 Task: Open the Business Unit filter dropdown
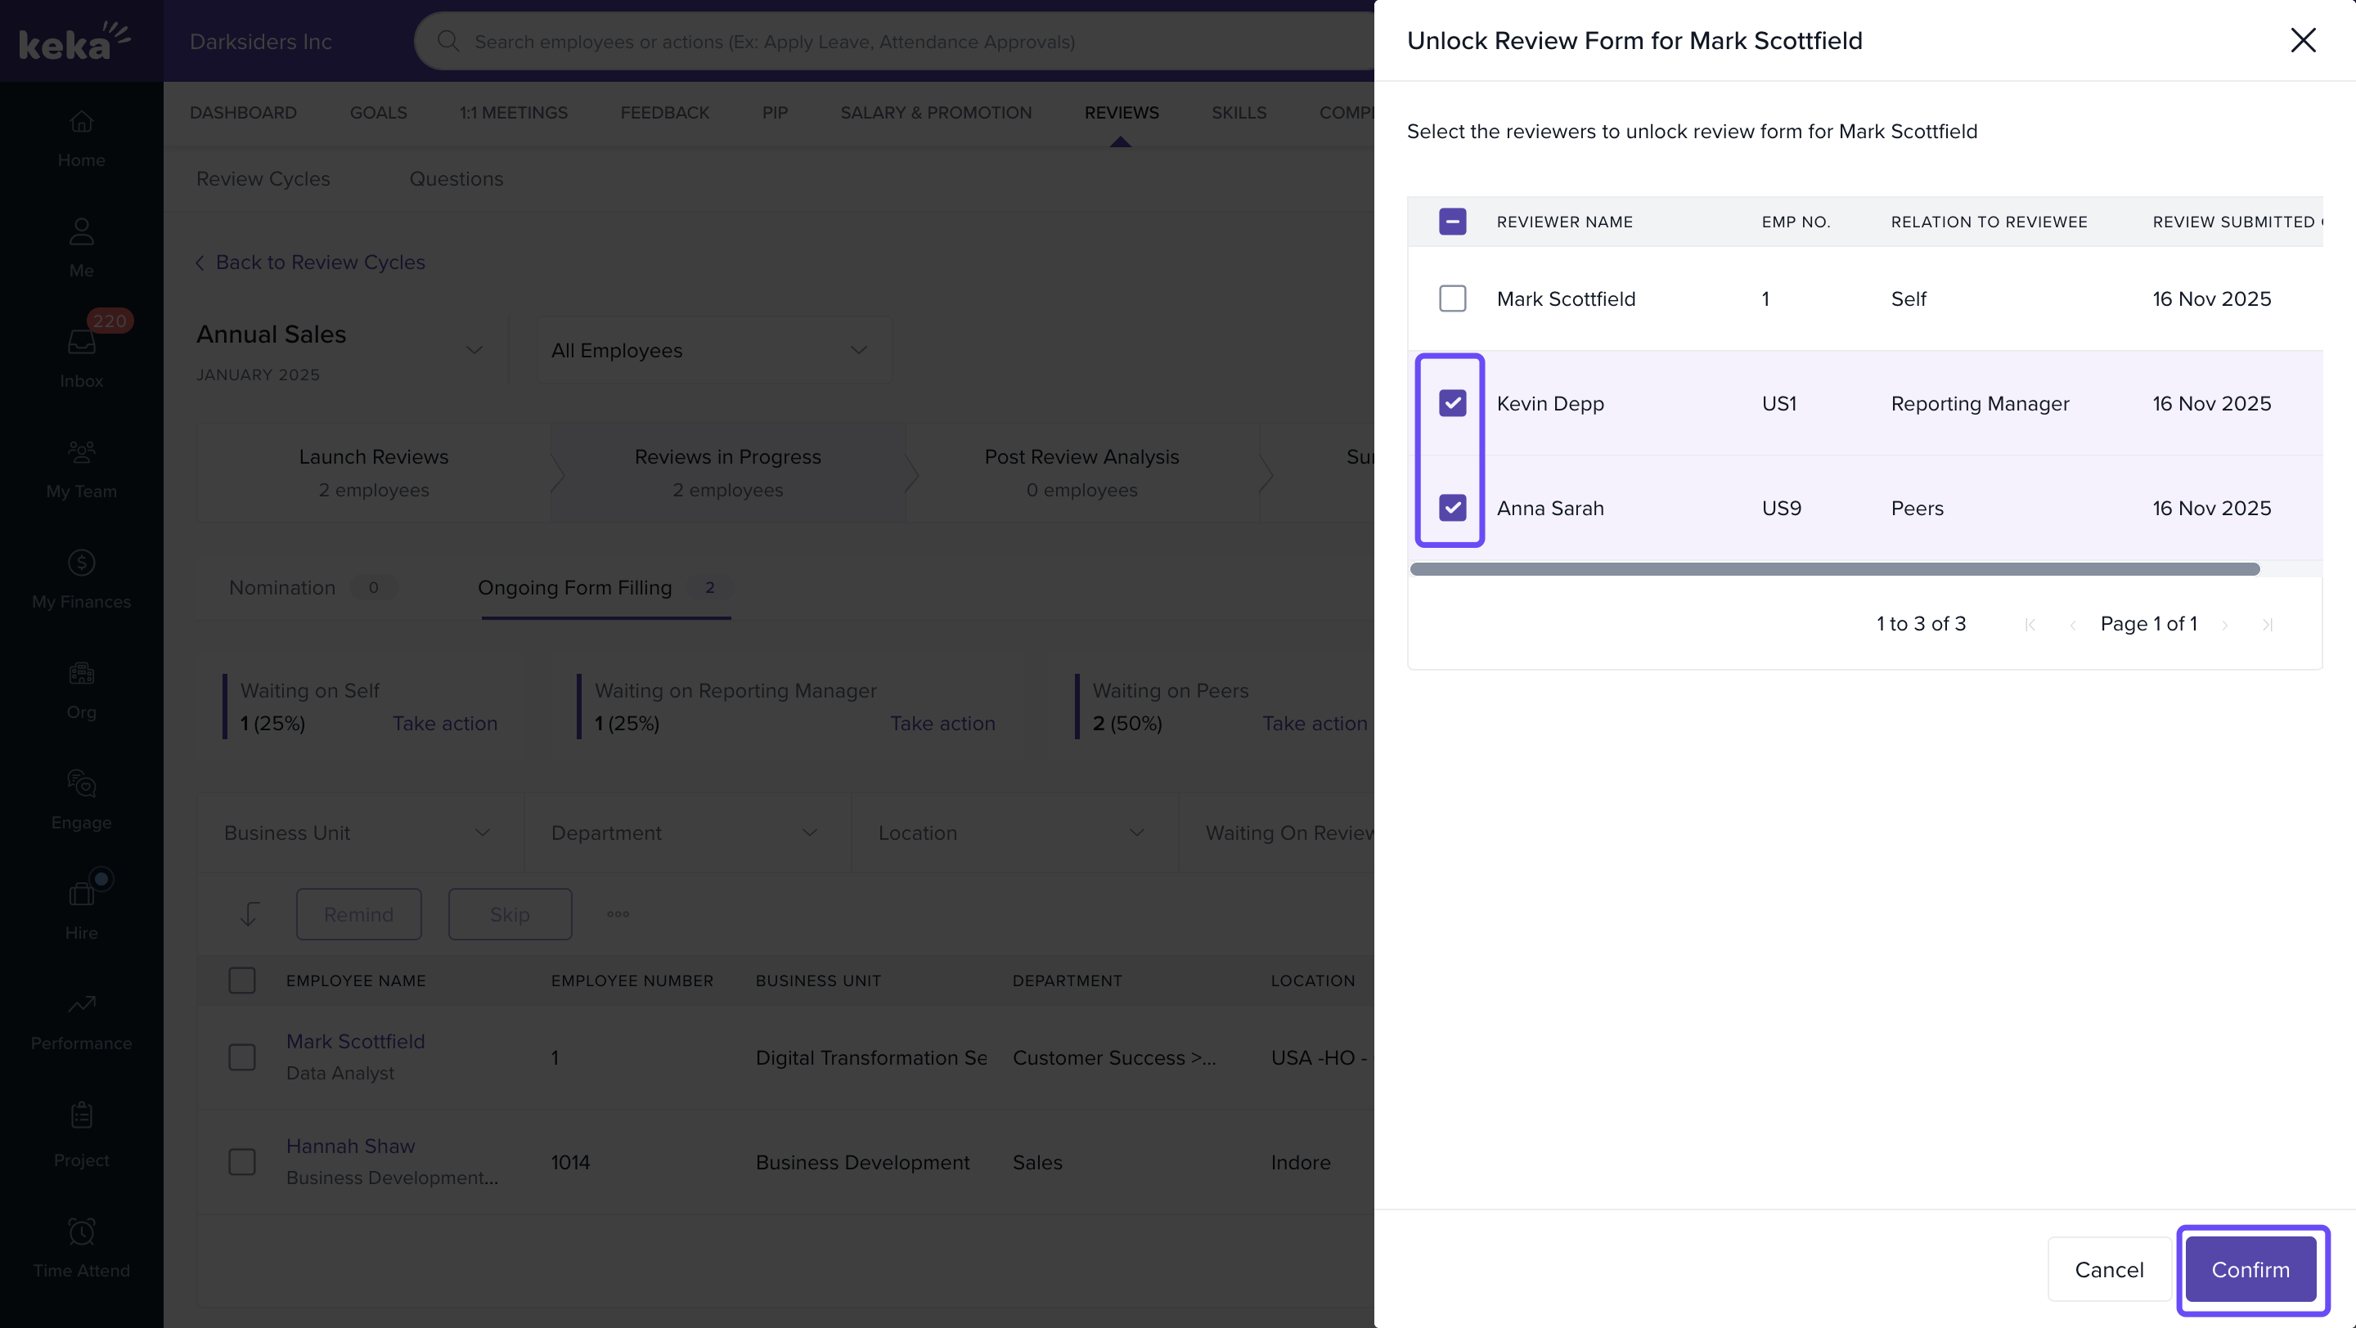pos(358,832)
